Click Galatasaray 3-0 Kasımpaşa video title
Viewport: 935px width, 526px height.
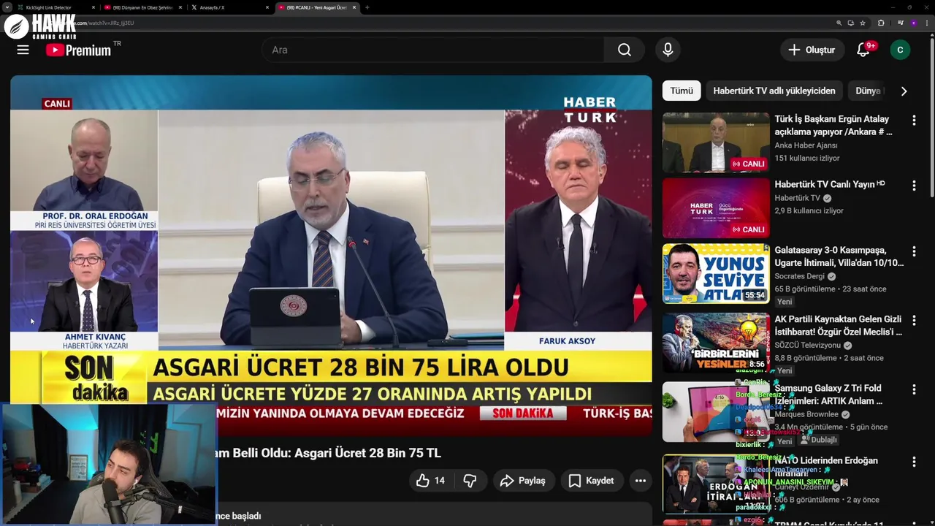(839, 256)
